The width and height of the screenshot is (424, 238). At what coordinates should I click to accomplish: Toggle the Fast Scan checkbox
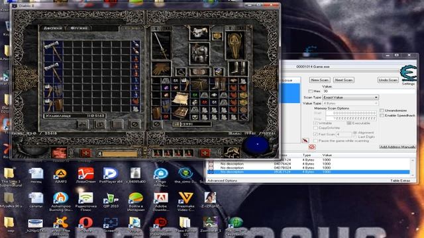pos(315,134)
